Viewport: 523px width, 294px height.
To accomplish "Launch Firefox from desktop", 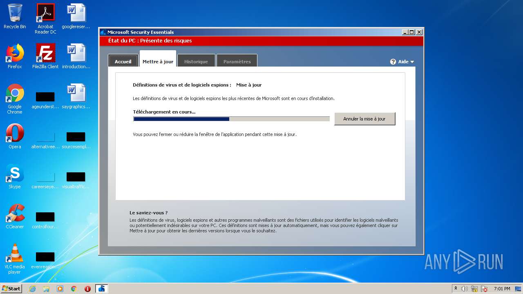I will click(x=15, y=56).
